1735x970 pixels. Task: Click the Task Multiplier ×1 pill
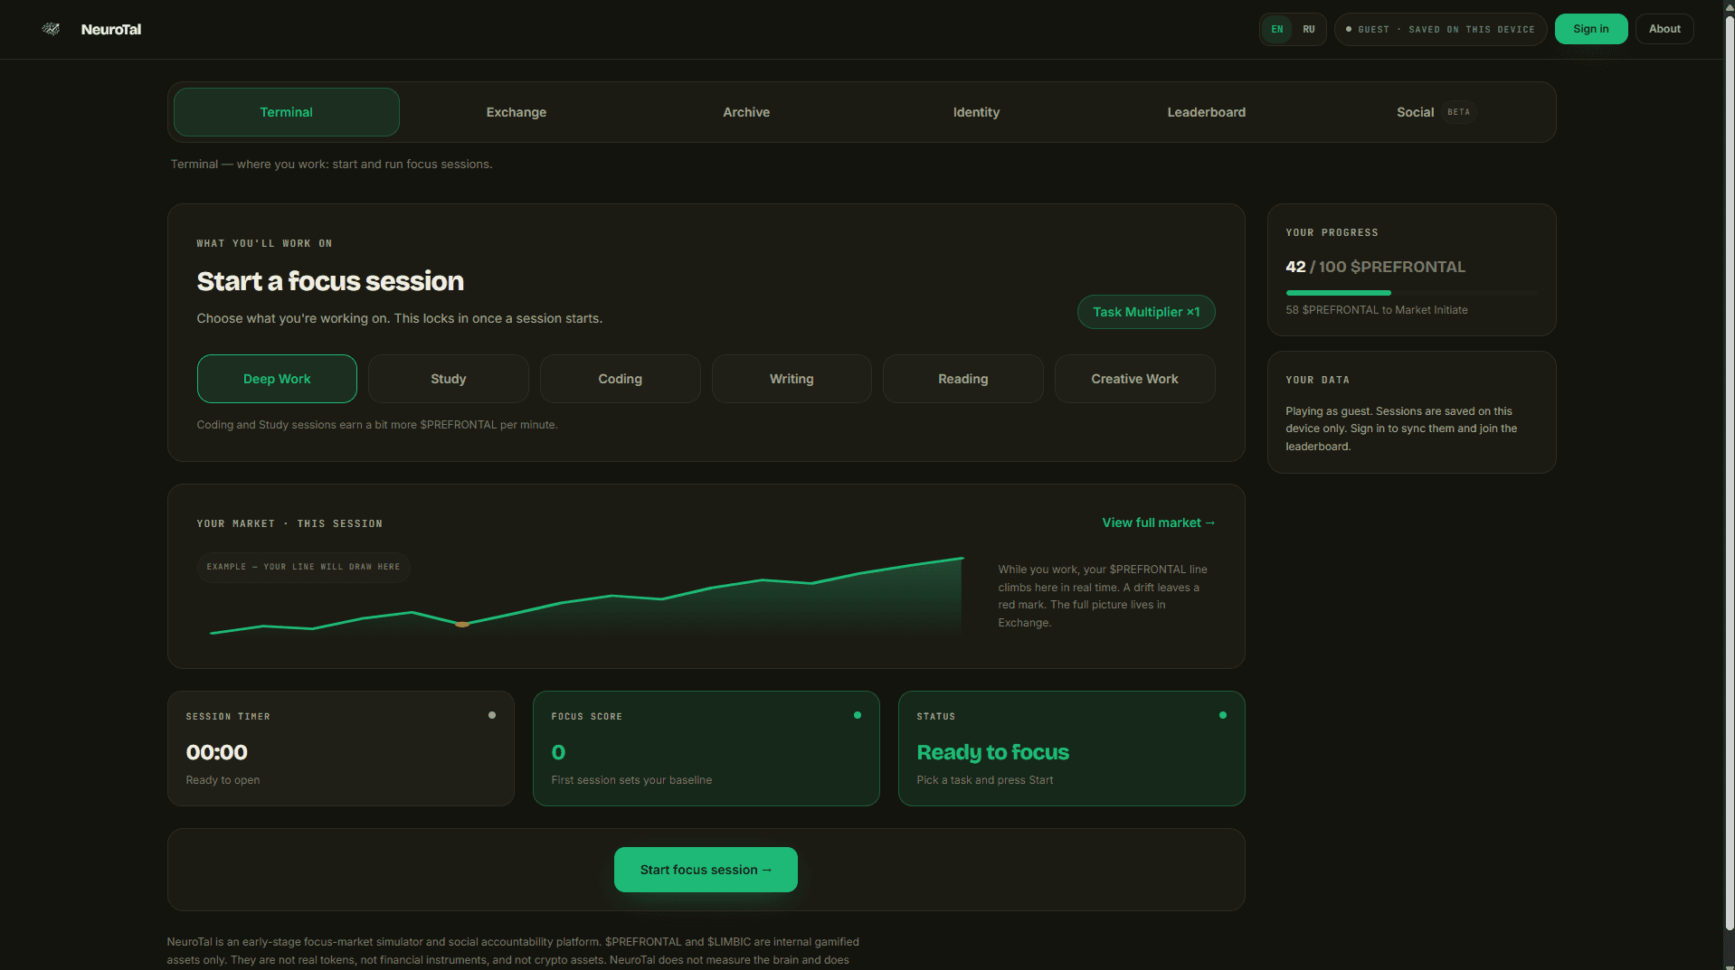pos(1146,312)
